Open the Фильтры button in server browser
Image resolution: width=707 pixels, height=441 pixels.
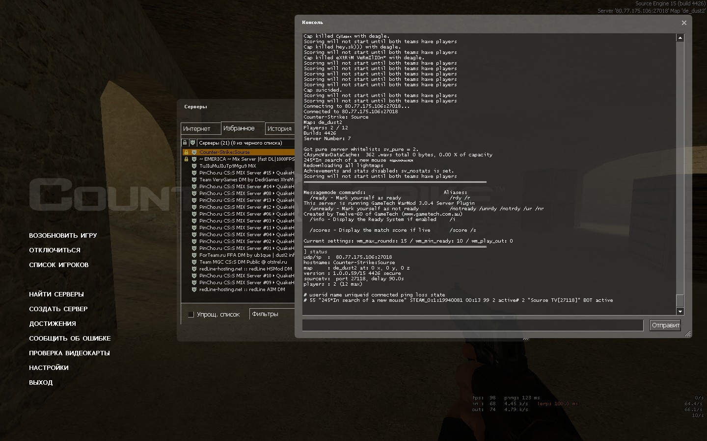[x=272, y=314]
